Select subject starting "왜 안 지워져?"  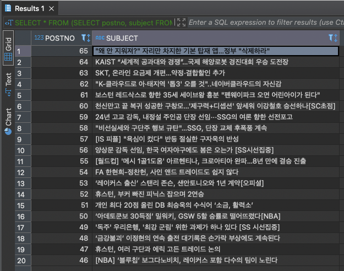coord(216,51)
